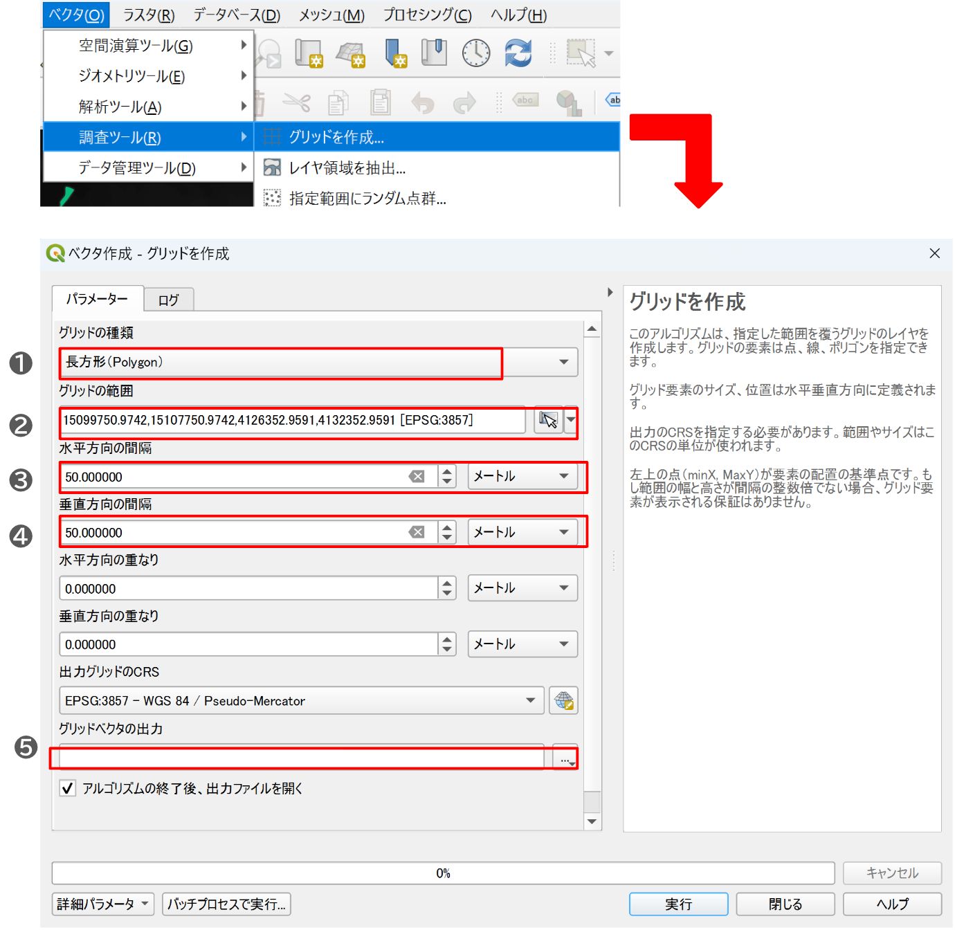This screenshot has width=955, height=930.
Task: Click バッチプロセスで実行... button
Action: click(x=226, y=904)
